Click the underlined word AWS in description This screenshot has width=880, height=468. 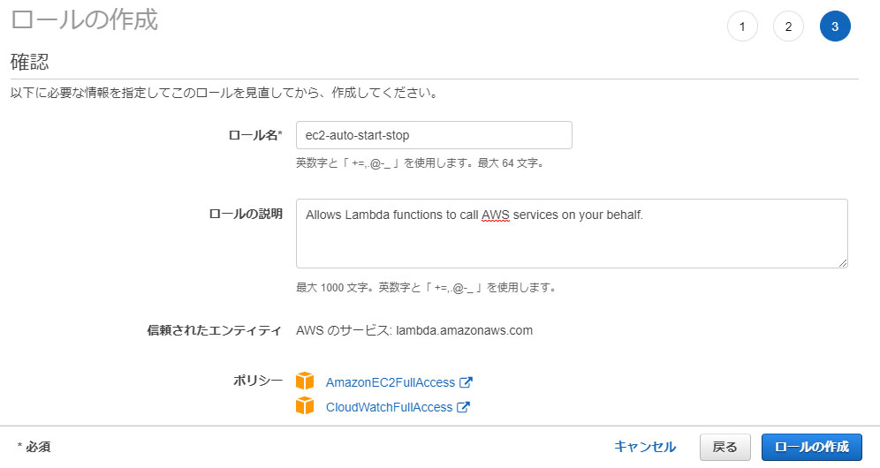pos(496,215)
